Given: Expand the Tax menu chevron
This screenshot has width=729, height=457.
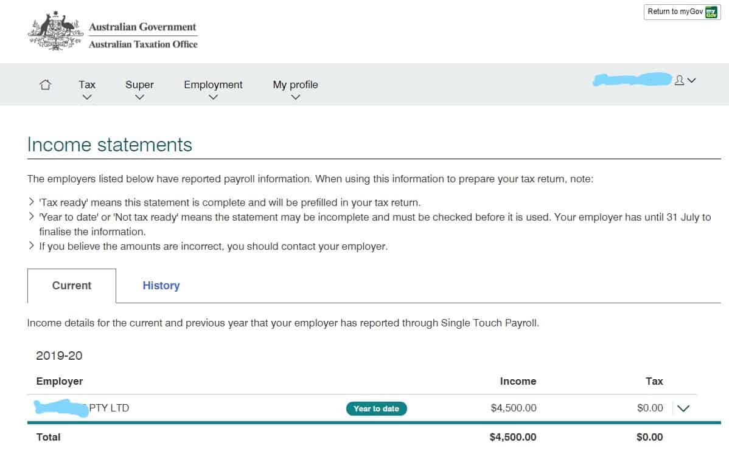Looking at the screenshot, I should coord(87,97).
